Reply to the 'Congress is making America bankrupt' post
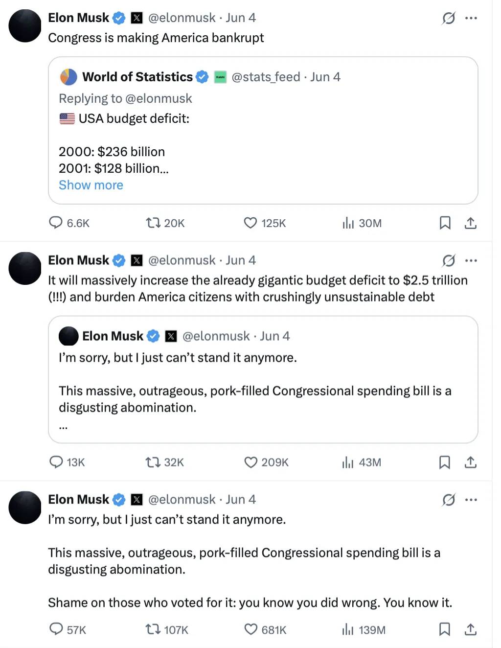501x648 pixels. coord(56,223)
